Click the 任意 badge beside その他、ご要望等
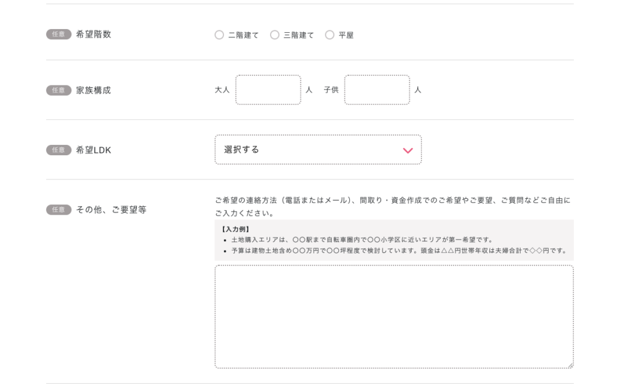The image size is (620, 391). [x=58, y=209]
